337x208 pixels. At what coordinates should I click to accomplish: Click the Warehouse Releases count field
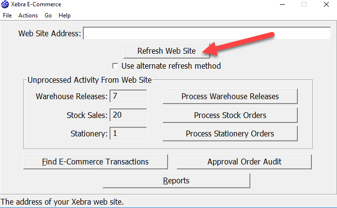coord(128,96)
